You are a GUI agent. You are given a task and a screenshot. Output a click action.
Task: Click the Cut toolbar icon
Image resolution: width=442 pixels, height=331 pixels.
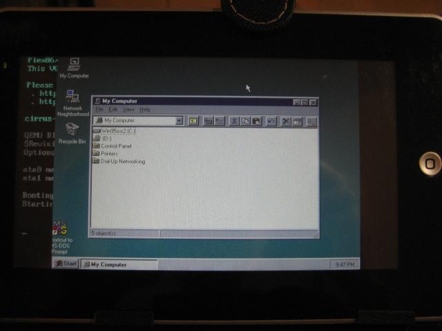click(x=235, y=121)
